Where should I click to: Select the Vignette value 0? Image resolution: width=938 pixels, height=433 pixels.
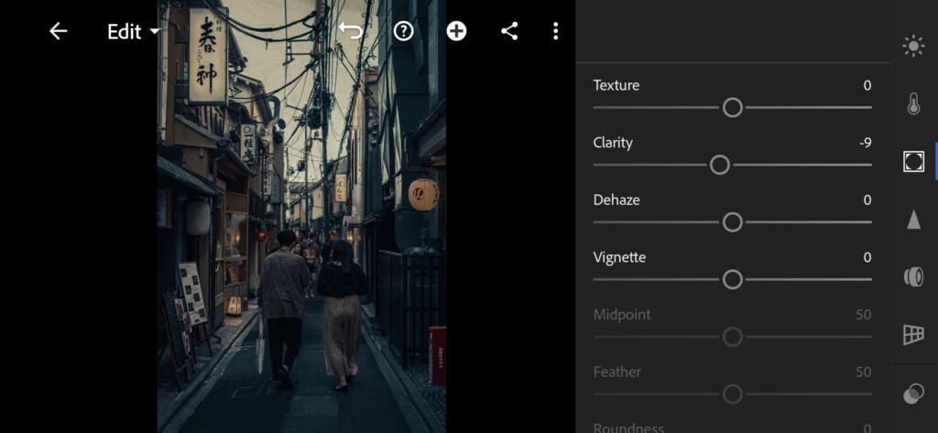point(867,258)
